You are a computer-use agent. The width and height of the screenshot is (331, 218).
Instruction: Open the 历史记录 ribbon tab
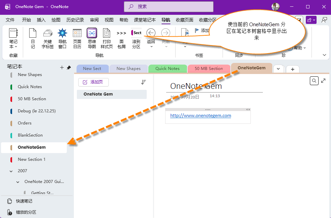75,20
